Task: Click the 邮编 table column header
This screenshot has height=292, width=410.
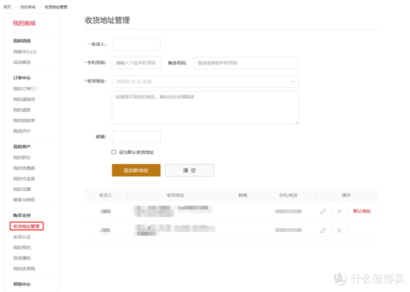Action: [x=242, y=195]
